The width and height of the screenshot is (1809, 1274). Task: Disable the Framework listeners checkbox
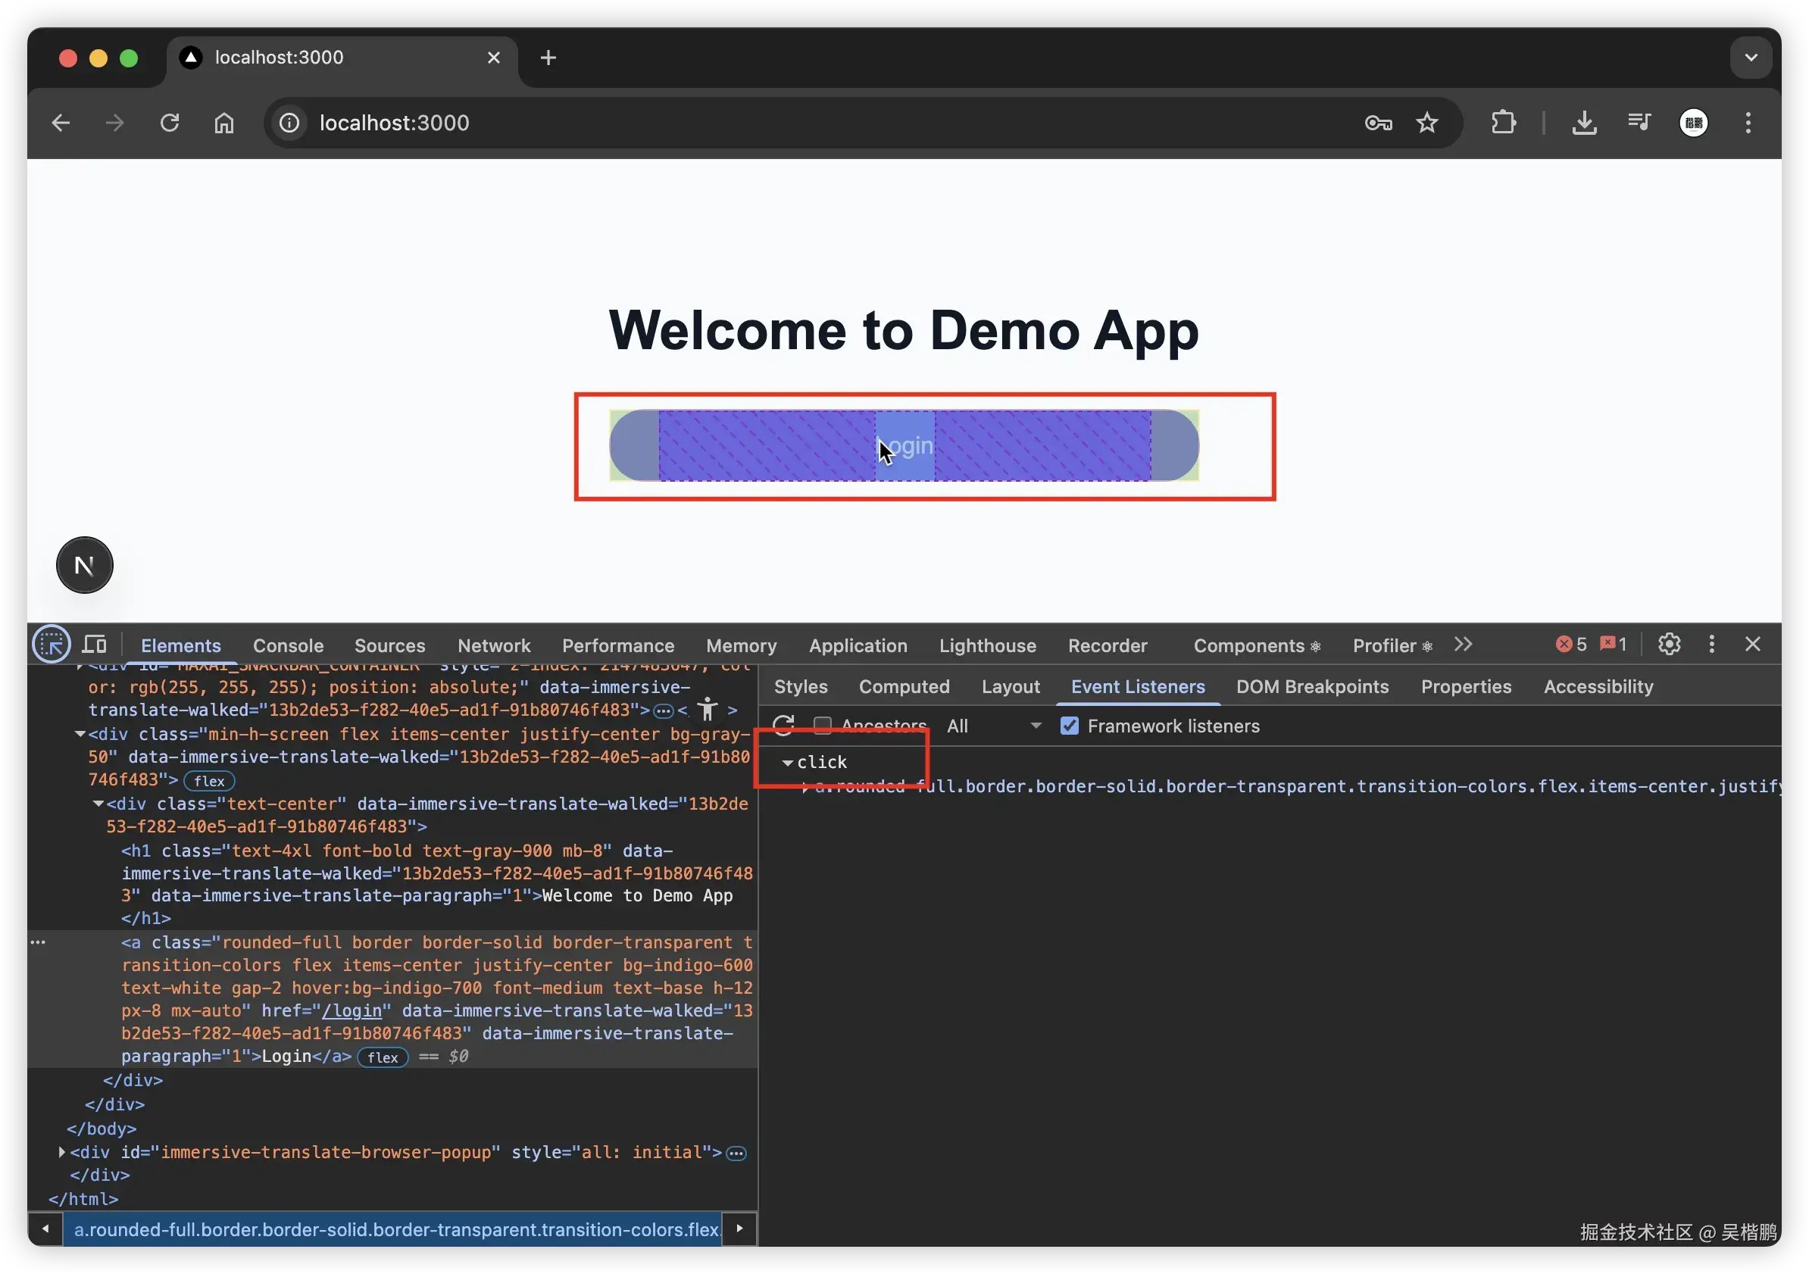pos(1069,726)
